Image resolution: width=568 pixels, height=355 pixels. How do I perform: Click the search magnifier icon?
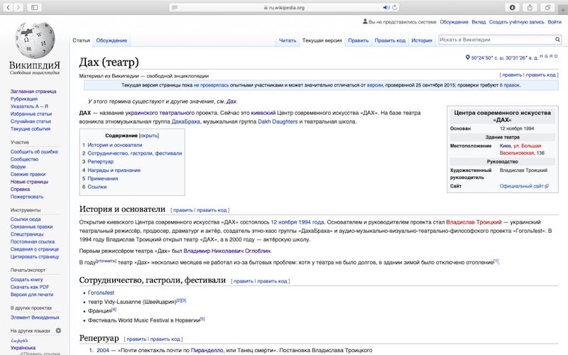coord(557,40)
